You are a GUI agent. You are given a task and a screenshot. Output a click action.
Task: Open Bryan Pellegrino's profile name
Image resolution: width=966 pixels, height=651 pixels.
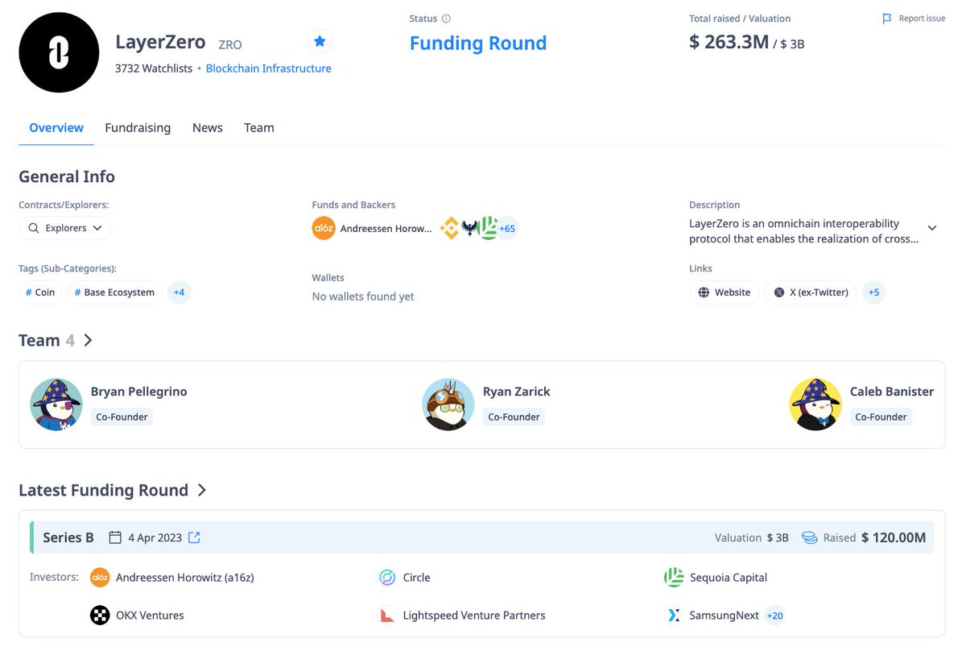click(x=138, y=392)
